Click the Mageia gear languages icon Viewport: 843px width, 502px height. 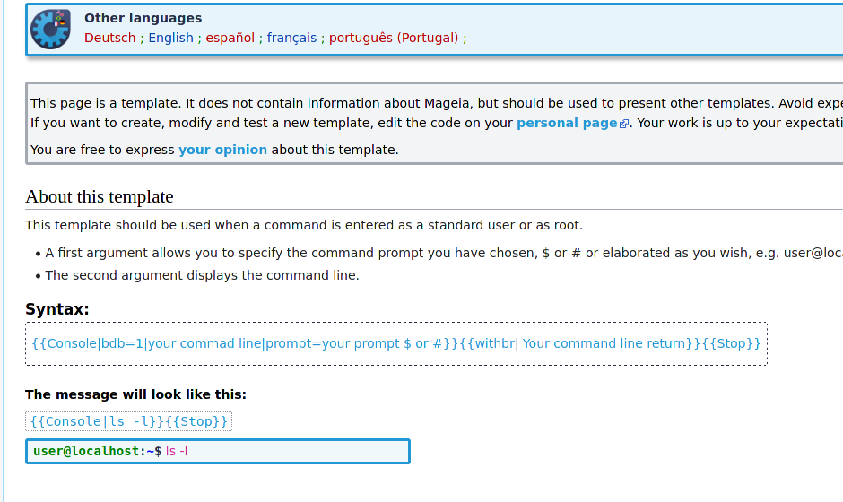pos(50,29)
